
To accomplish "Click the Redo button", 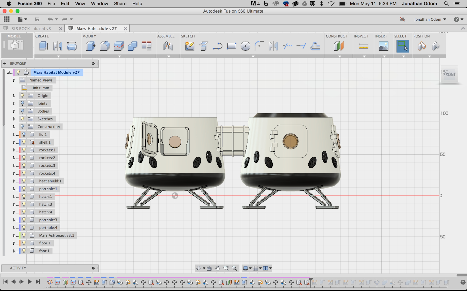I will click(x=65, y=19).
